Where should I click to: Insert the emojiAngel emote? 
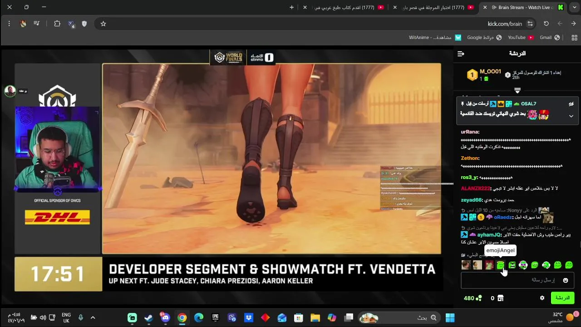pos(501,265)
